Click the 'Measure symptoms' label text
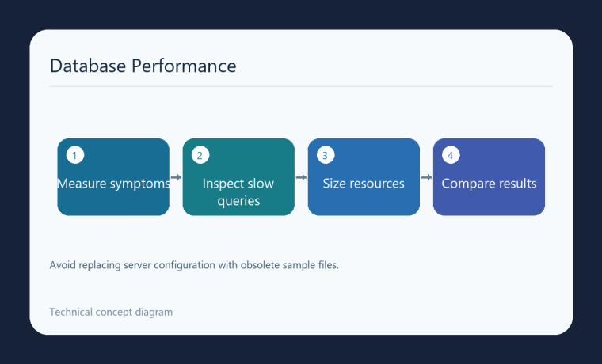Image resolution: width=602 pixels, height=364 pixels. click(113, 184)
